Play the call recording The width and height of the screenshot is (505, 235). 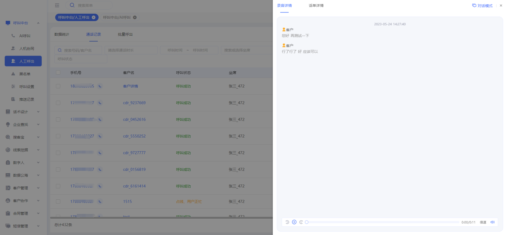pos(294,222)
